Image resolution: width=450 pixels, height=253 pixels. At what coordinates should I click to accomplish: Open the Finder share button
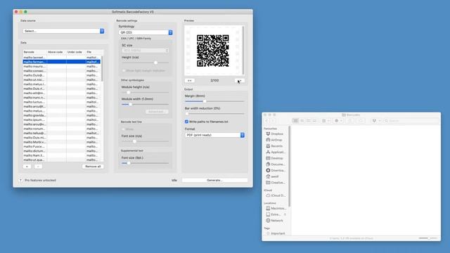coord(350,121)
